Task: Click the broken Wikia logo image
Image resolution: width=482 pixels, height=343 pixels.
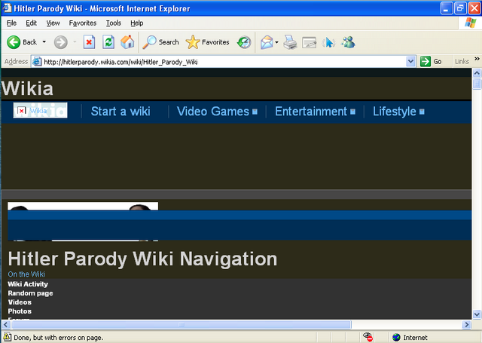Action: pyautogui.click(x=40, y=110)
